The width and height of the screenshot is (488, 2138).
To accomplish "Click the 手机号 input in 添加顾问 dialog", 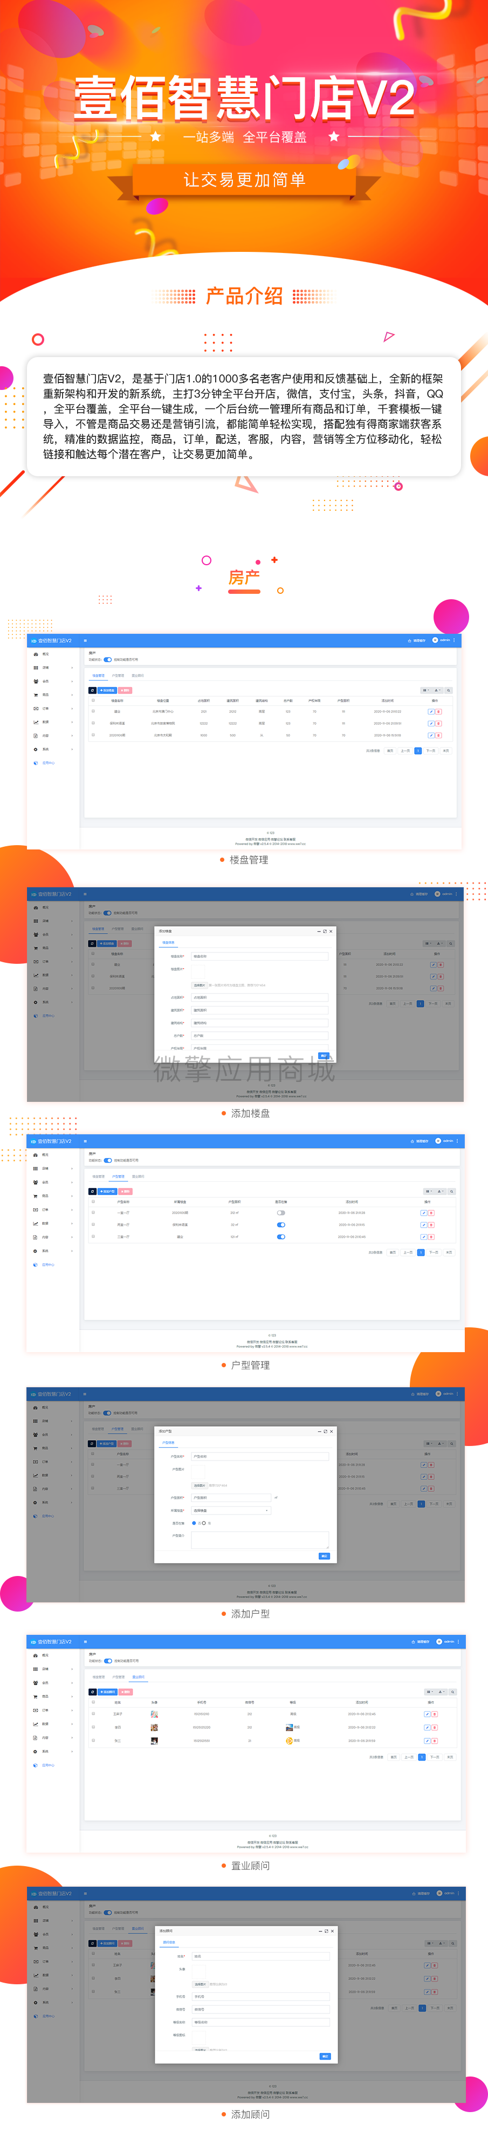I will [x=260, y=1996].
